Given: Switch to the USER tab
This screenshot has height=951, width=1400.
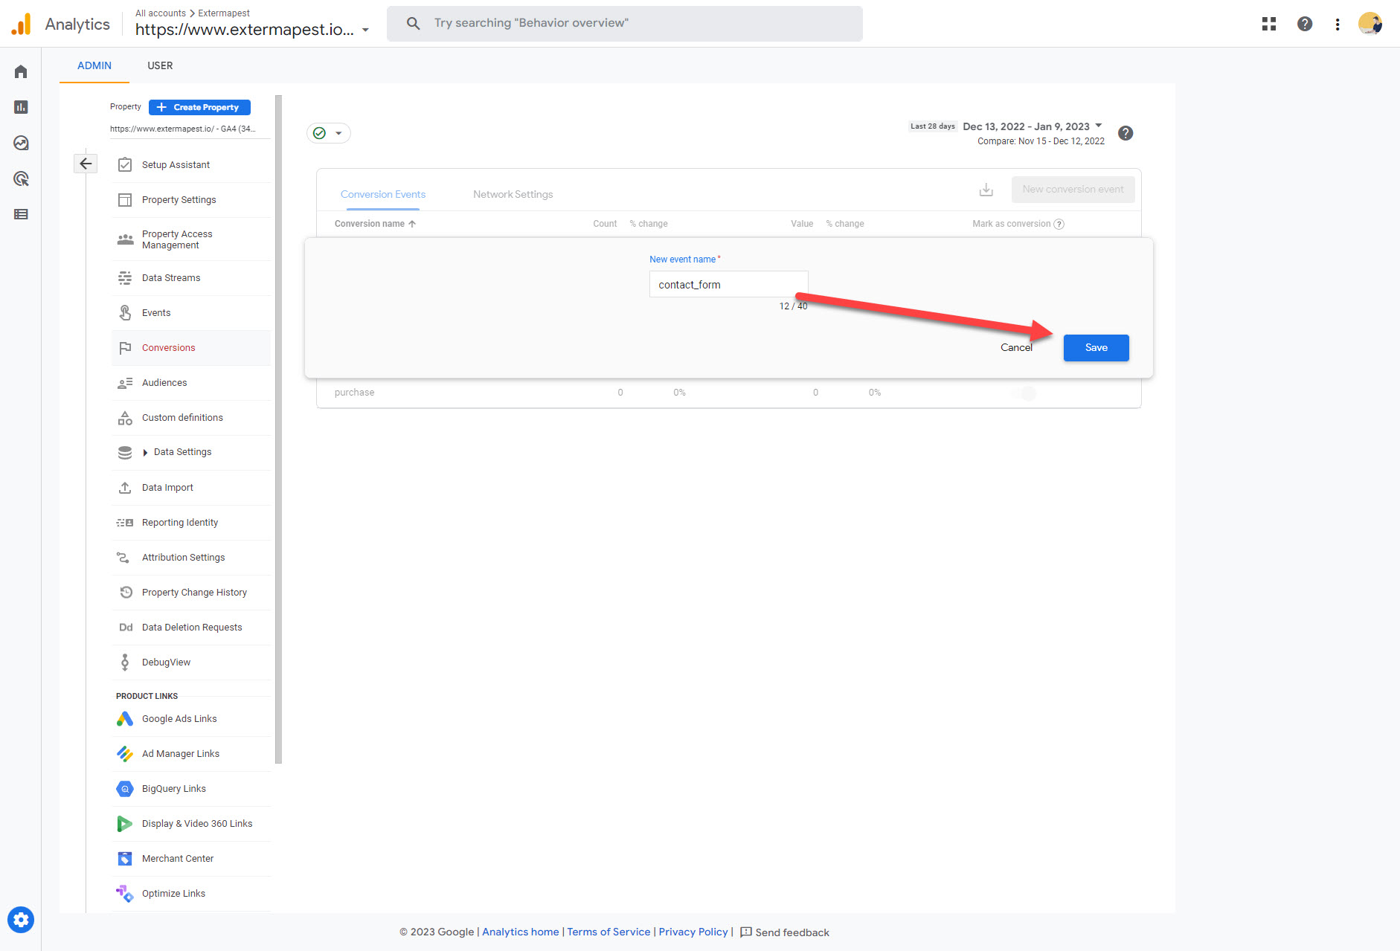Looking at the screenshot, I should pyautogui.click(x=160, y=65).
